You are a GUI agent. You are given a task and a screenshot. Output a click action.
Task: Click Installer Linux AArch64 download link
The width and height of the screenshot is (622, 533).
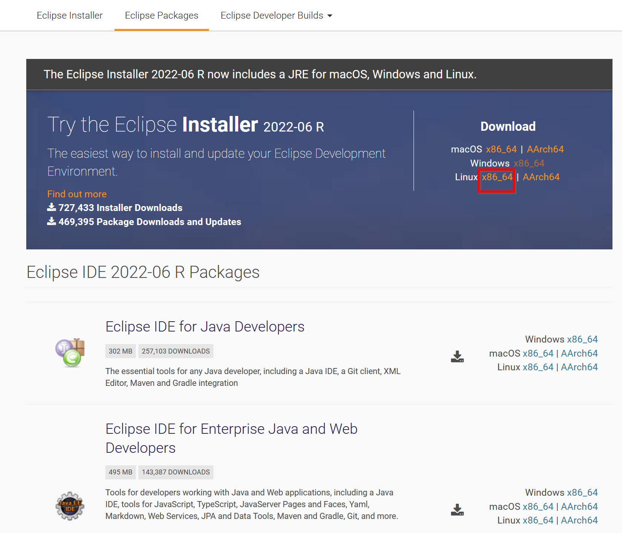541,177
